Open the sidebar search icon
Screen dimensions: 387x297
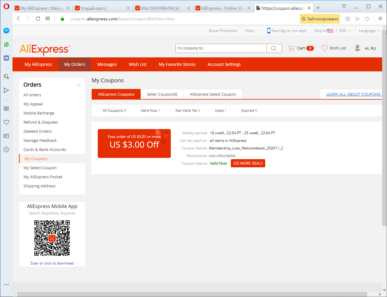[x=6, y=77]
